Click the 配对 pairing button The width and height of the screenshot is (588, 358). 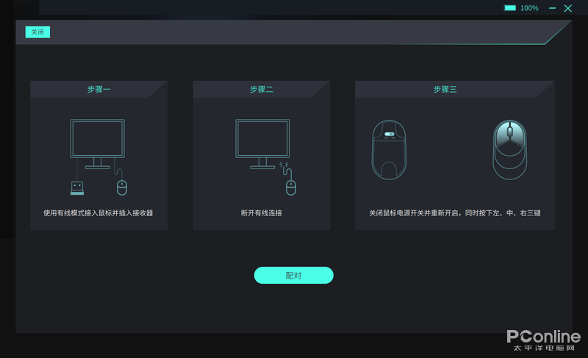pyautogui.click(x=293, y=275)
